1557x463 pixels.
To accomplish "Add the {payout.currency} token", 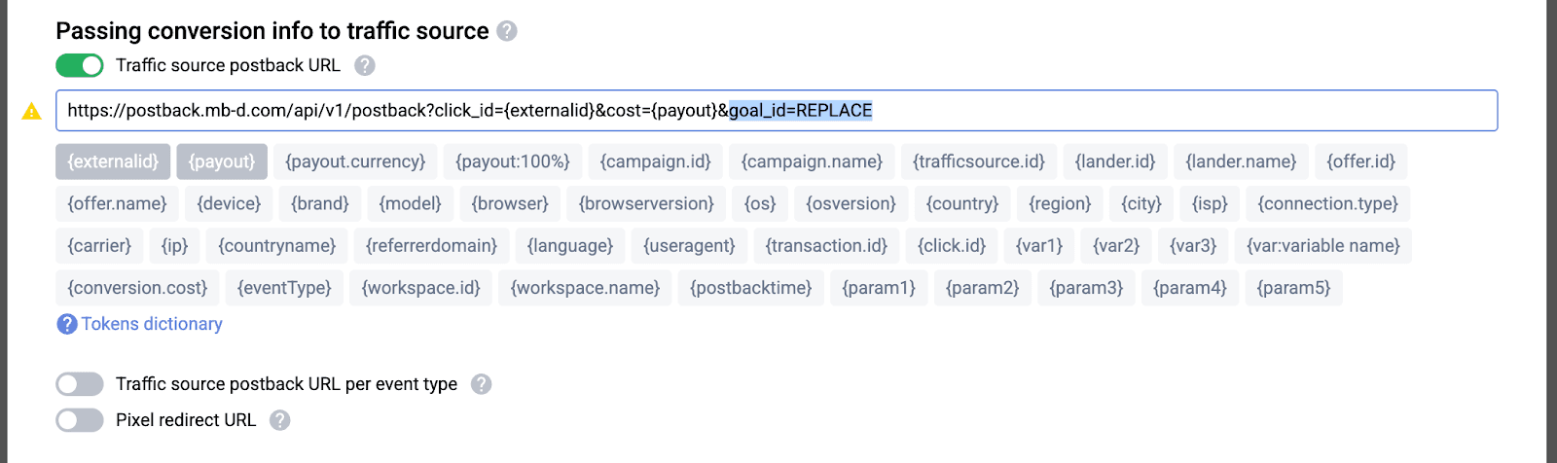I will pyautogui.click(x=355, y=161).
